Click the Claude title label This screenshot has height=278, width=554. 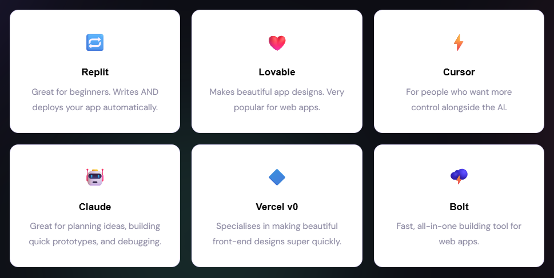(95, 207)
